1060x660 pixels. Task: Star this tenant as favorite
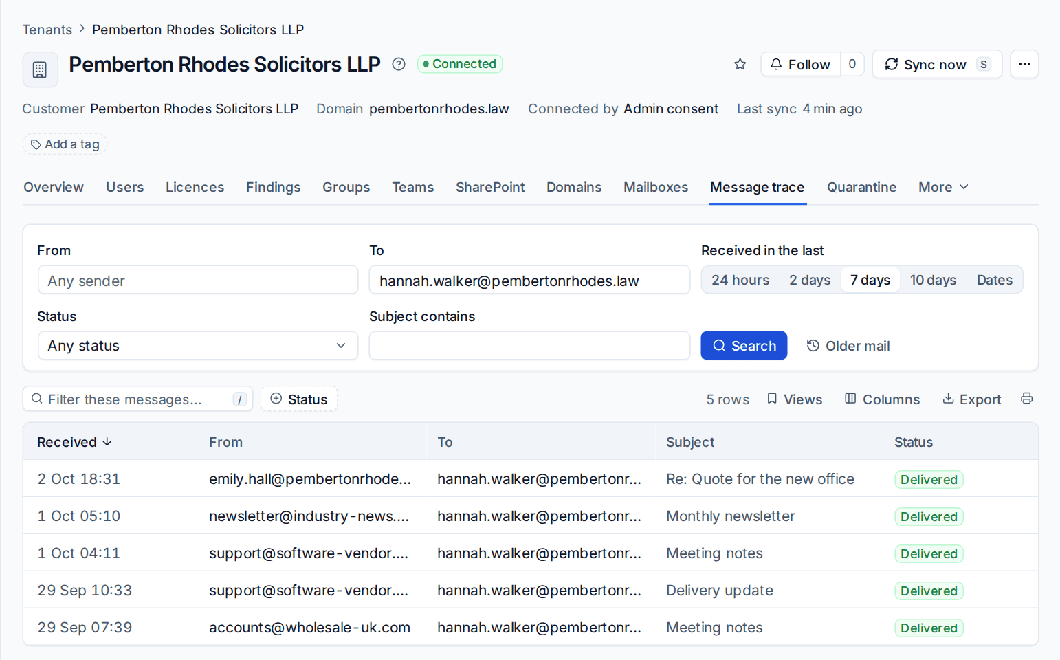[740, 64]
